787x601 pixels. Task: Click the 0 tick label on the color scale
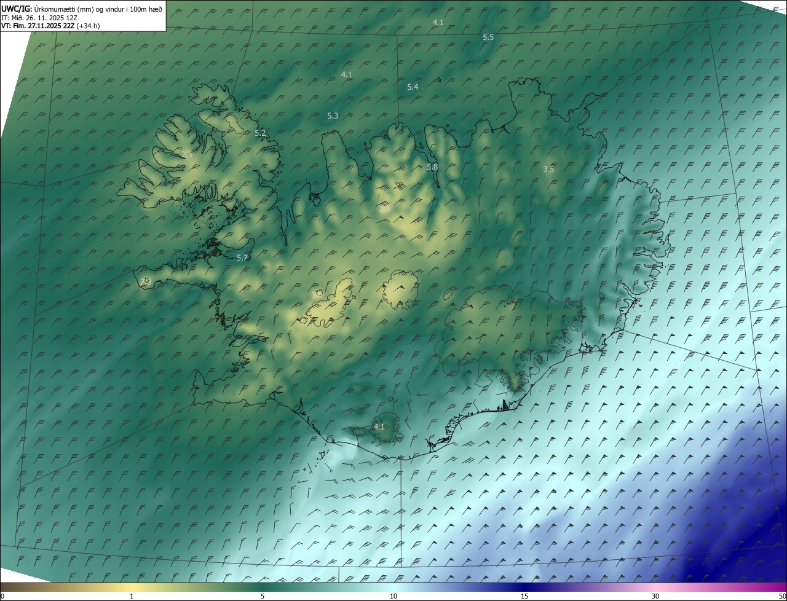click(x=2, y=596)
